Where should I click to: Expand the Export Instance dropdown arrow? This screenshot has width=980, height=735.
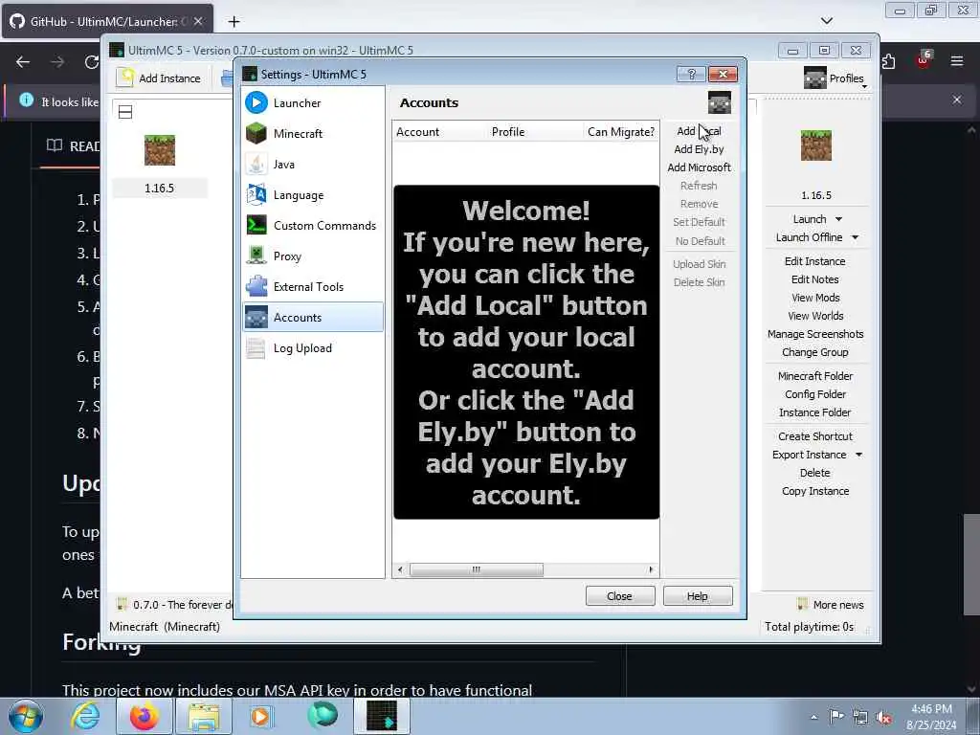[x=858, y=455]
